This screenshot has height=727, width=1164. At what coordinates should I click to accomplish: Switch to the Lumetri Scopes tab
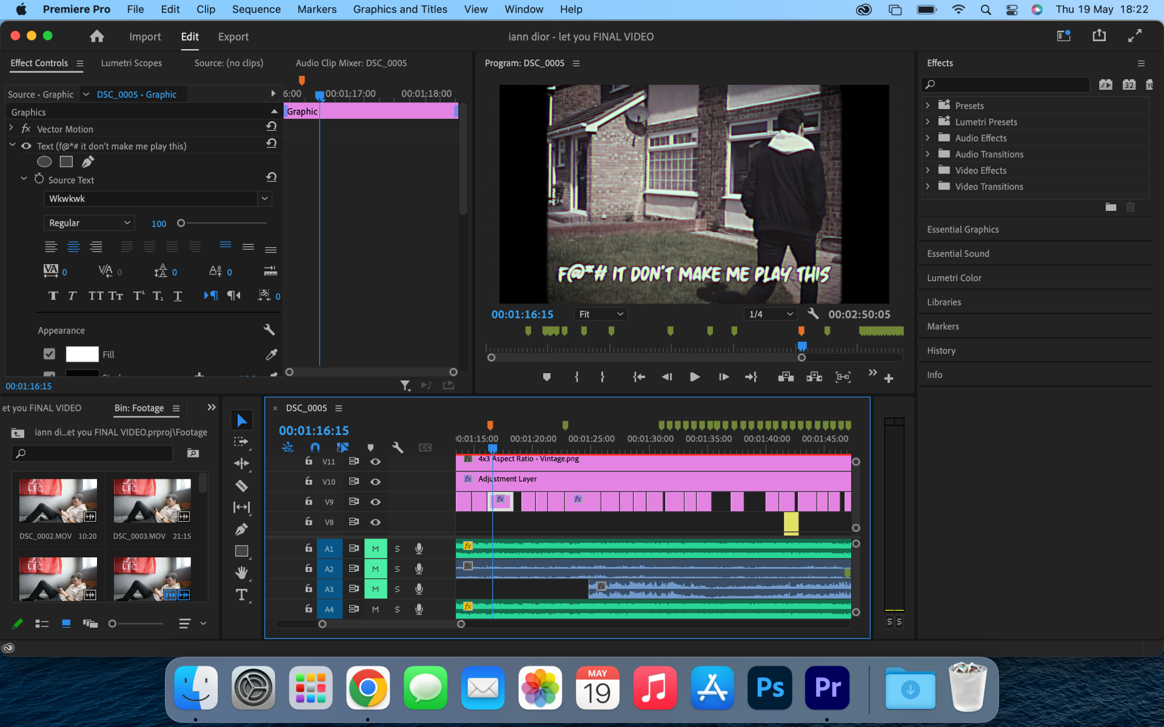pyautogui.click(x=131, y=63)
